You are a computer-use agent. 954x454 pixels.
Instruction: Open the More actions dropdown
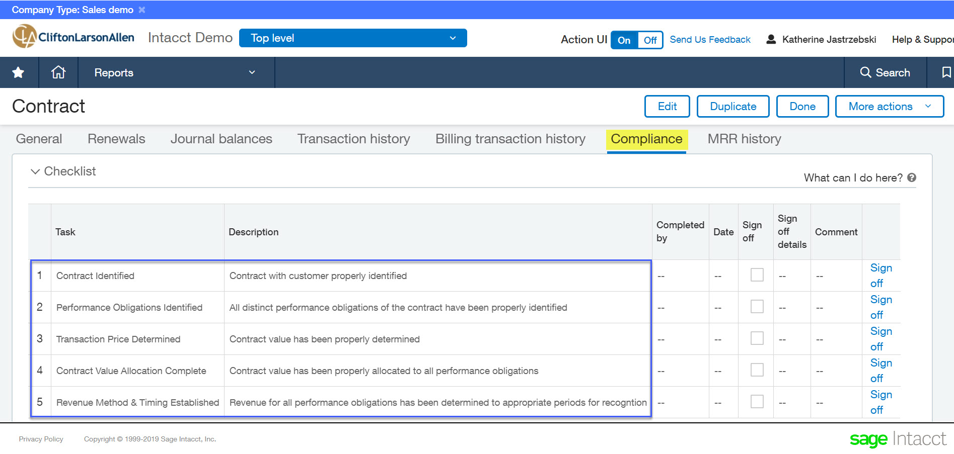[x=889, y=107]
